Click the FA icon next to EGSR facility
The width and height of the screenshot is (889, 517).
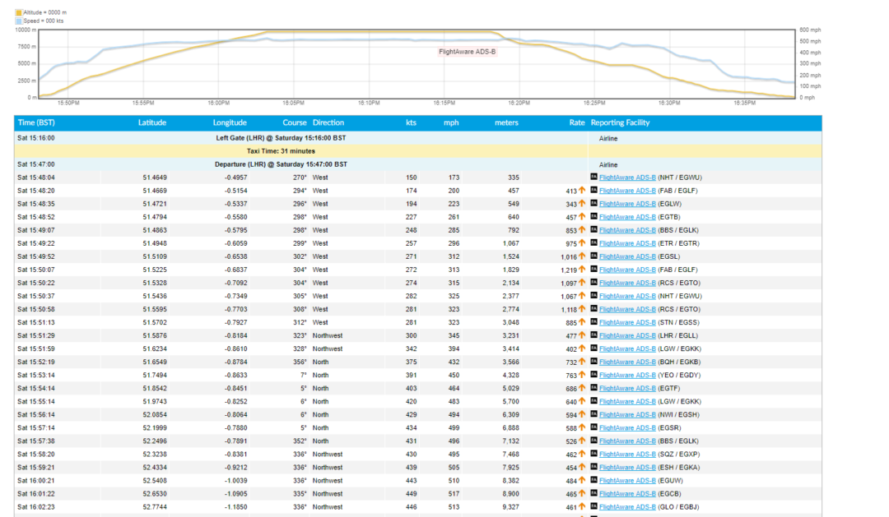click(x=594, y=427)
